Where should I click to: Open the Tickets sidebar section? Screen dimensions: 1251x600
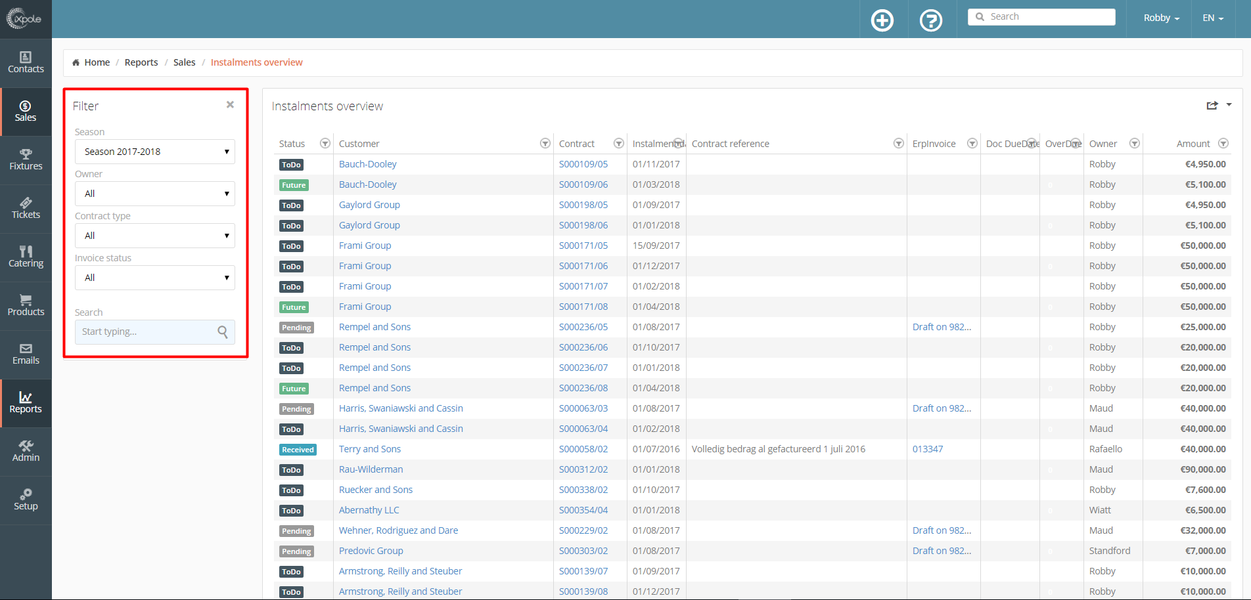coord(26,209)
